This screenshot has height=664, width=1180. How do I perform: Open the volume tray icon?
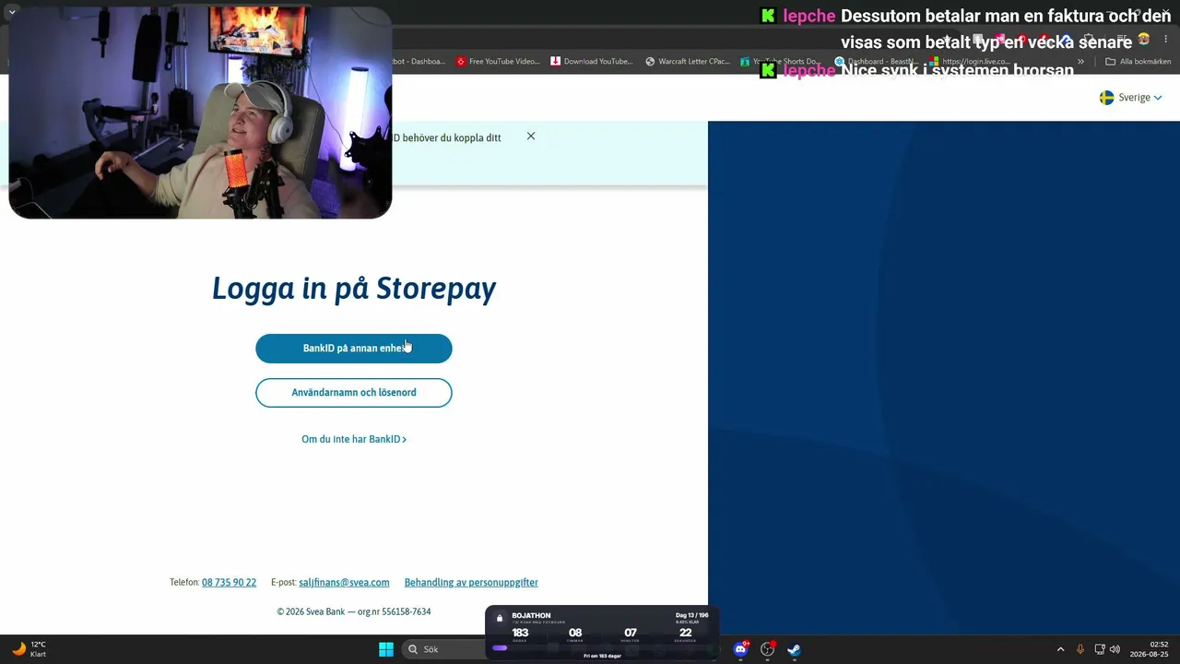click(1115, 649)
